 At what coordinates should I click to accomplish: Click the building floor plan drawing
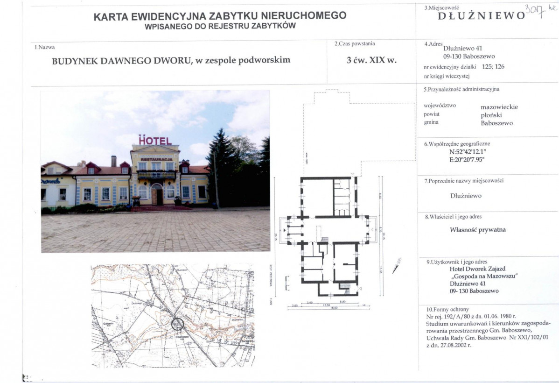(329, 235)
